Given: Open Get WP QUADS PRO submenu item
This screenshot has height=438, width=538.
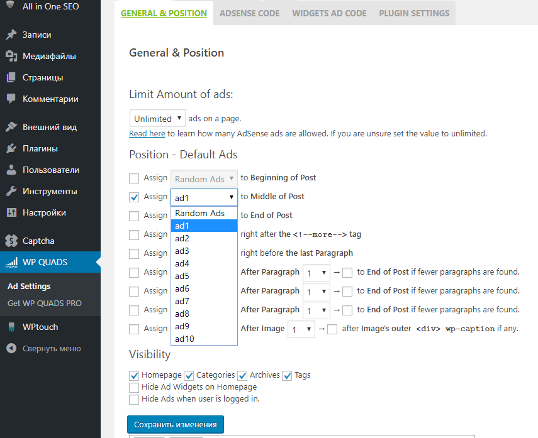Looking at the screenshot, I should [x=44, y=304].
